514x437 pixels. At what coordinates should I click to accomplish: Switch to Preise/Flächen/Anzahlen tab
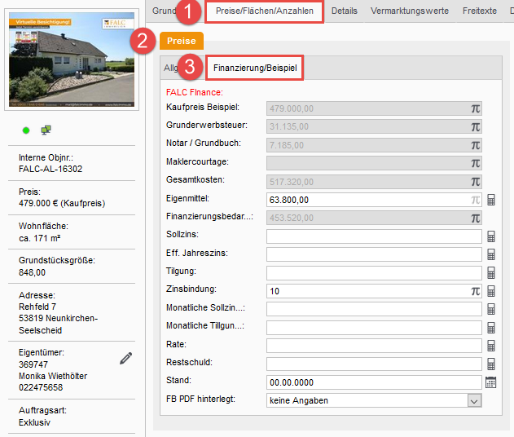(x=264, y=11)
